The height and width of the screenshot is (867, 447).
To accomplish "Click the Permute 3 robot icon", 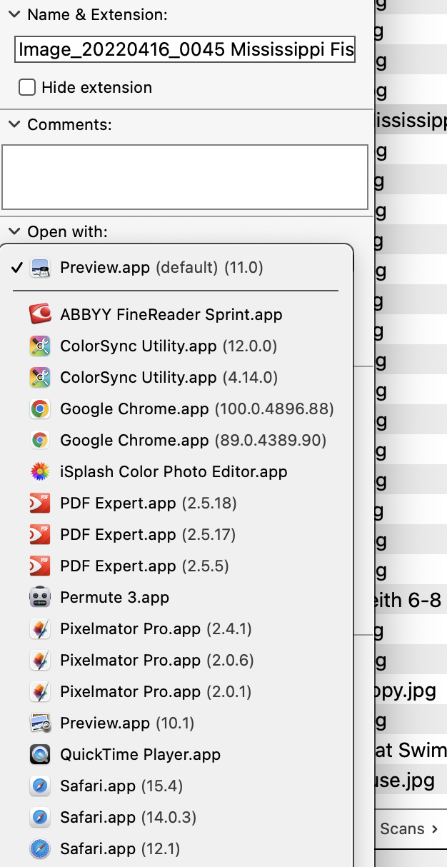I will pyautogui.click(x=40, y=597).
